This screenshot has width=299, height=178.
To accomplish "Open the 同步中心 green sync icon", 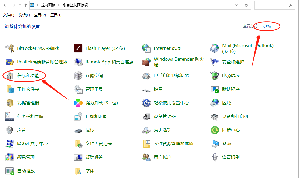I will [215, 130].
